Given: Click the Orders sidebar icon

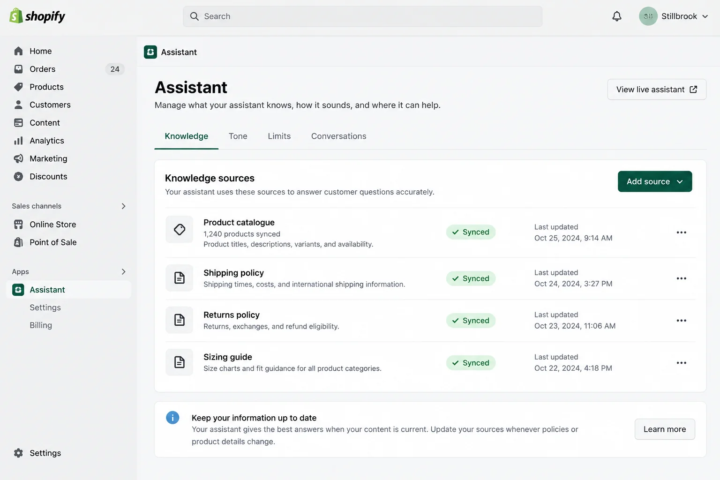Looking at the screenshot, I should tap(18, 69).
